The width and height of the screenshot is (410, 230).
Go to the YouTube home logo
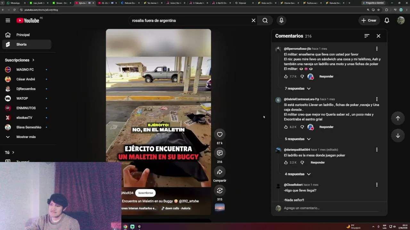tap(28, 20)
